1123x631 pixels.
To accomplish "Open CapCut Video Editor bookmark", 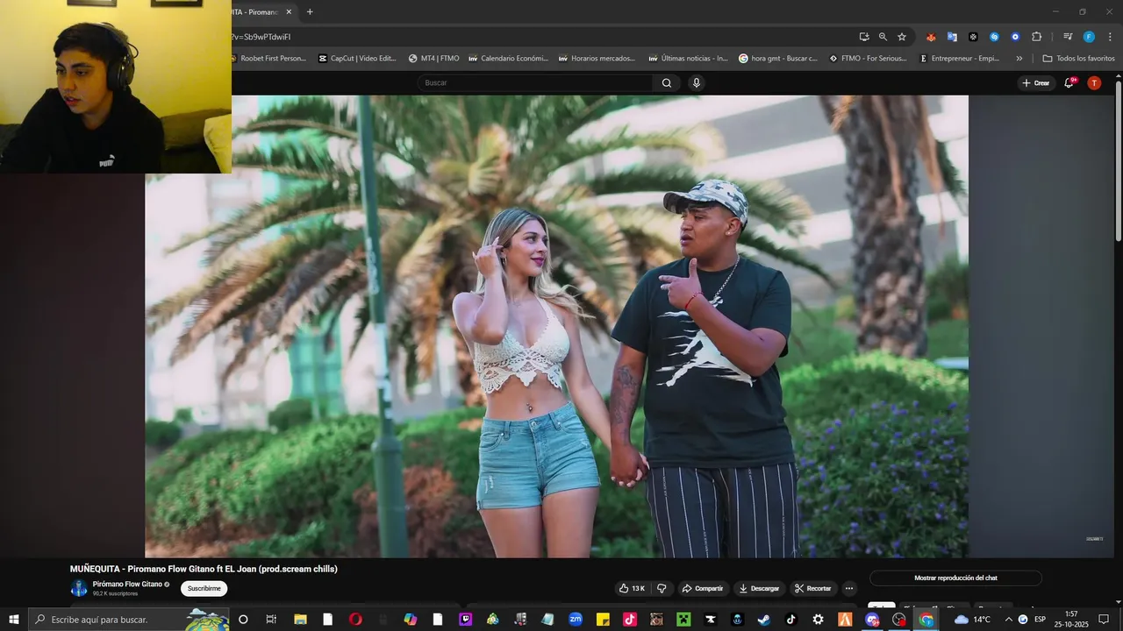I will click(358, 59).
